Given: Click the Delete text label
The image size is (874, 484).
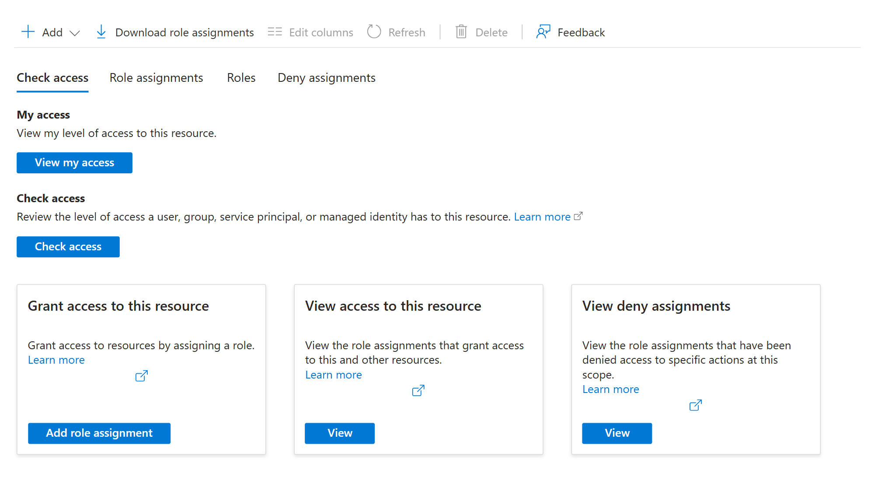Looking at the screenshot, I should click(491, 32).
